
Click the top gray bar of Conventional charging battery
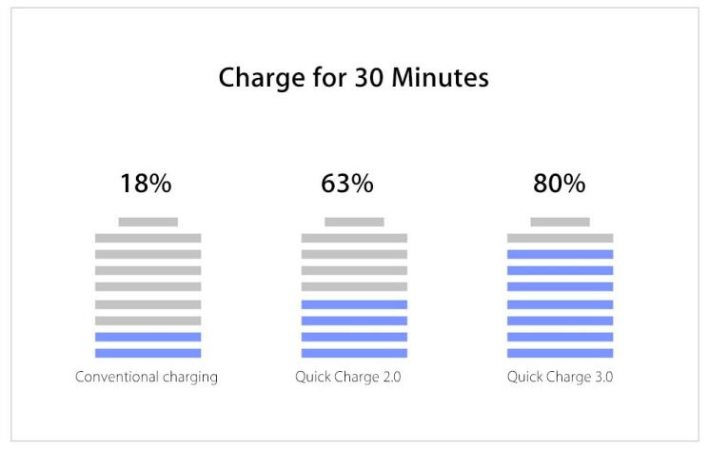click(148, 238)
